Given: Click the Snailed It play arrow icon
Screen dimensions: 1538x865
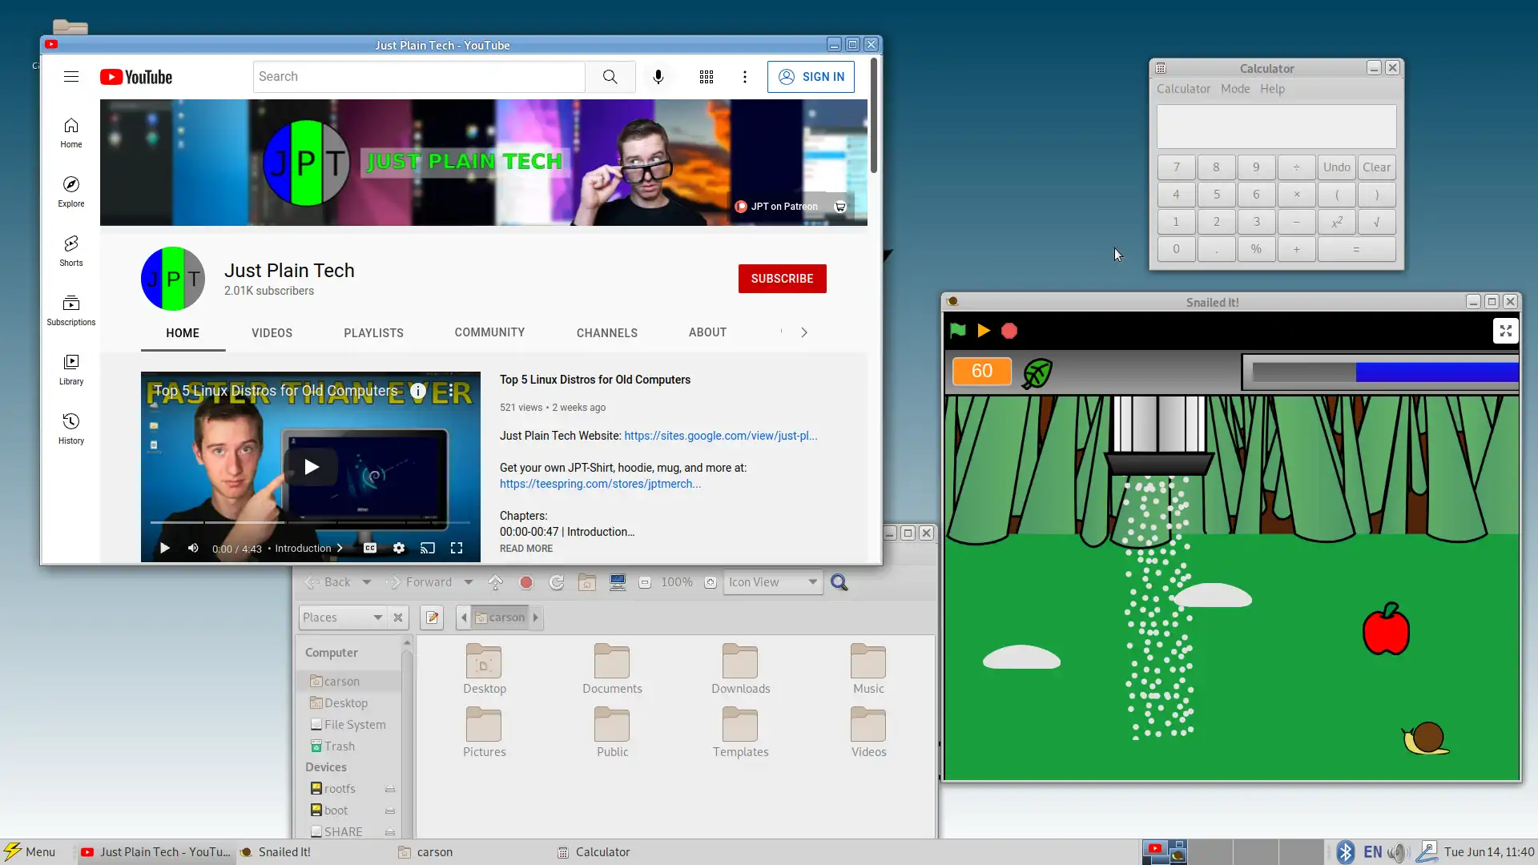Looking at the screenshot, I should [982, 331].
